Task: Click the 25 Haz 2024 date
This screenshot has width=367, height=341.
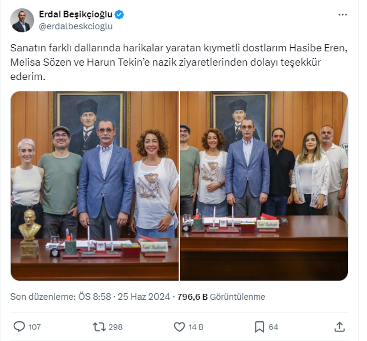Action: [x=144, y=297]
